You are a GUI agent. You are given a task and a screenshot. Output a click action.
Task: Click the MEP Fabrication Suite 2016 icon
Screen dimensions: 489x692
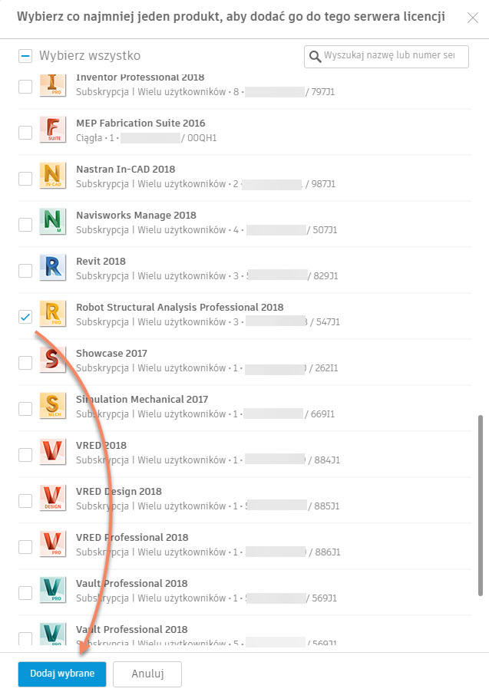[52, 131]
